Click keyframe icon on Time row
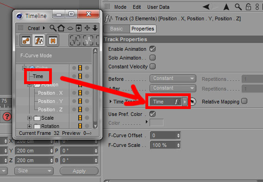This screenshot has height=182, width=263. pyautogui.click(x=80, y=76)
